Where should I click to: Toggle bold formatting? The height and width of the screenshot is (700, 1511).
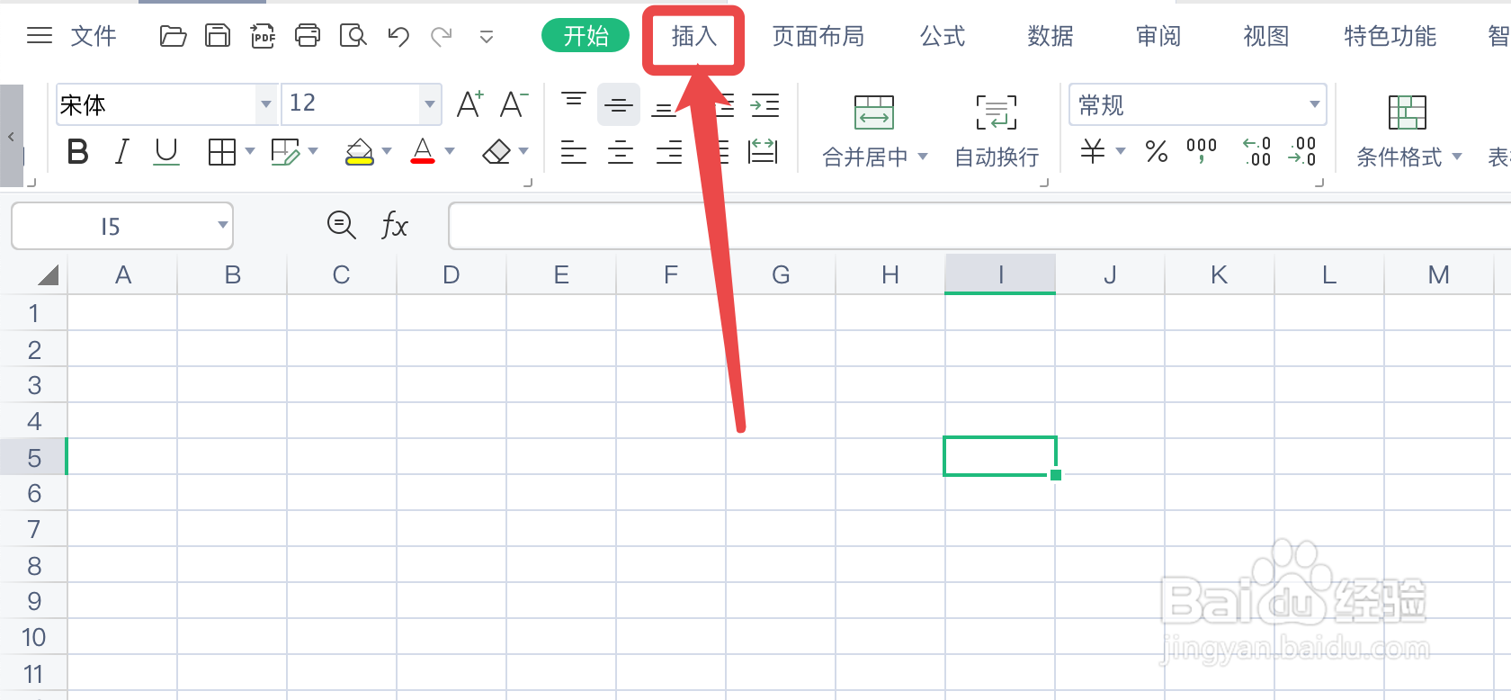pyautogui.click(x=78, y=152)
